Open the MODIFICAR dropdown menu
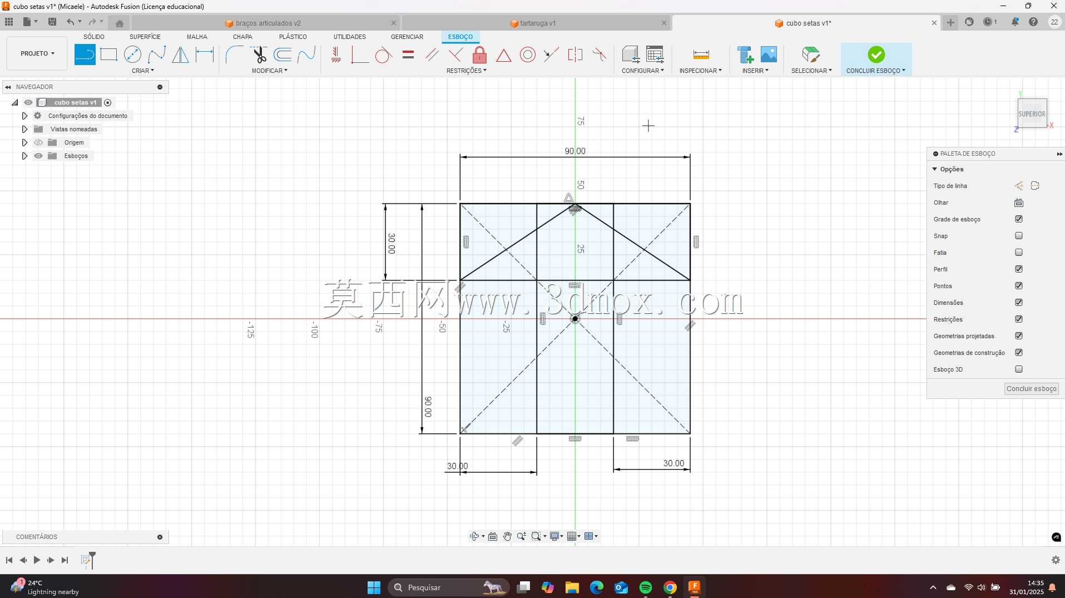 coord(270,71)
